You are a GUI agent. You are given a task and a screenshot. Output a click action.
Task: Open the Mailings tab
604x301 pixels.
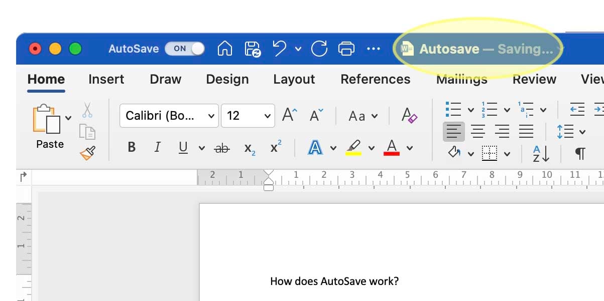click(462, 79)
